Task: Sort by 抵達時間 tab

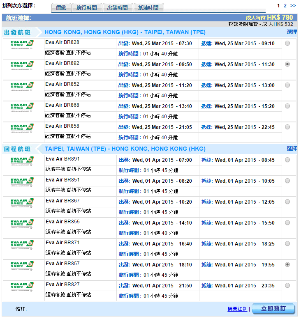Action: click(148, 8)
